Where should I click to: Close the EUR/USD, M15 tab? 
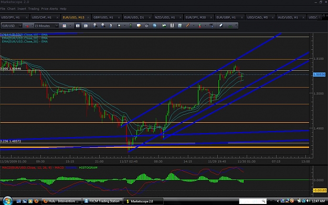pyautogui.click(x=88, y=17)
